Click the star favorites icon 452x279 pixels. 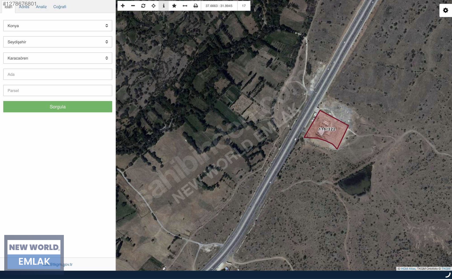(x=174, y=6)
